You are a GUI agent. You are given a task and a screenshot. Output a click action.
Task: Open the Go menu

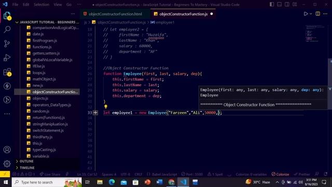click(x=69, y=5)
